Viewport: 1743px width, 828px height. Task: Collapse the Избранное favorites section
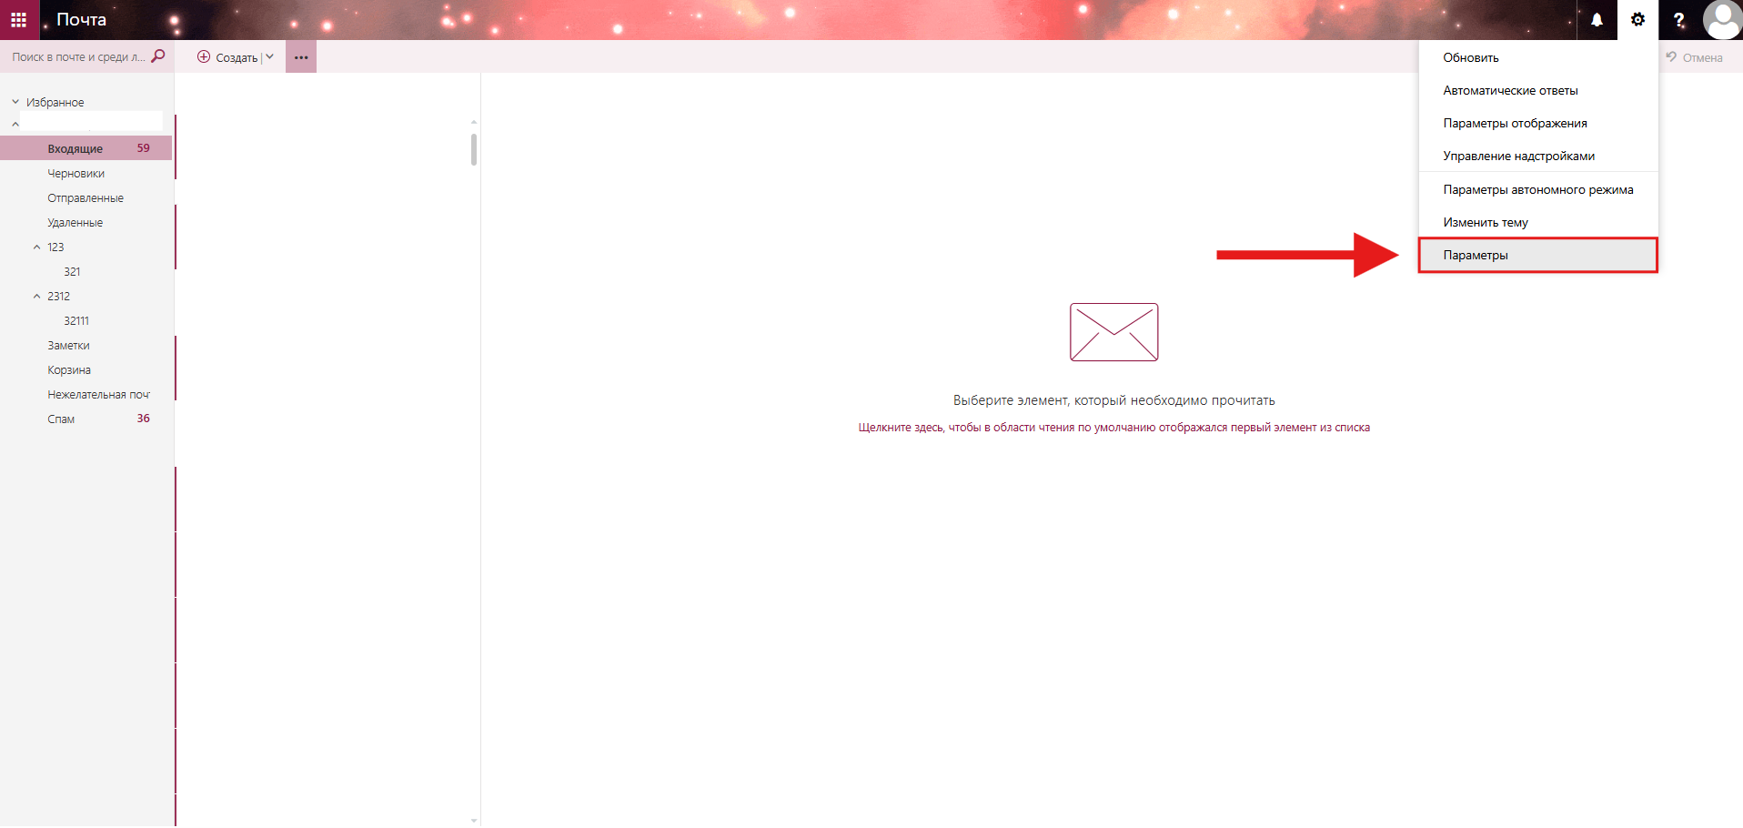[x=15, y=102]
